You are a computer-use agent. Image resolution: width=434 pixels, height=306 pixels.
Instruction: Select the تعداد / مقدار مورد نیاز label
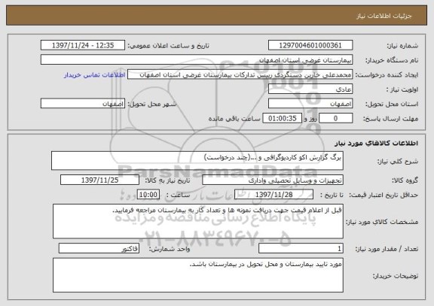pyautogui.click(x=387, y=249)
